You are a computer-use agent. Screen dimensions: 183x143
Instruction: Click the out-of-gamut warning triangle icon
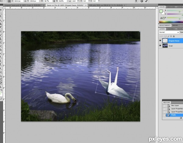[x=161, y=18]
